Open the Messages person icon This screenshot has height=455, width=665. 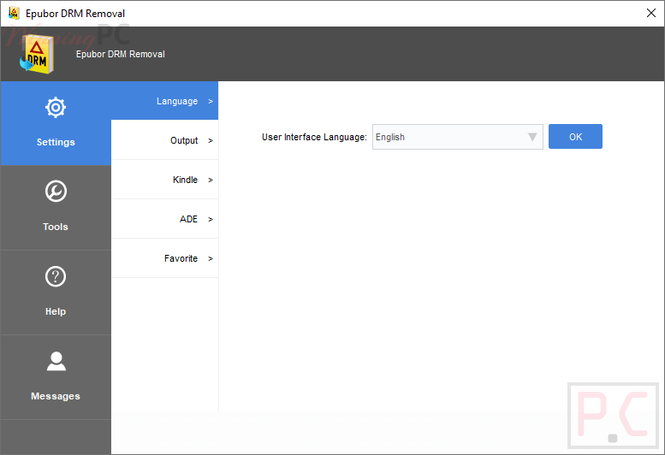[56, 362]
